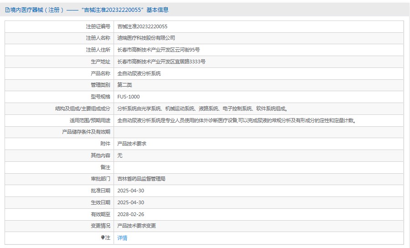Screen dimensions: 410x248
Task: Click expiry date 2028-02-26
Action: [x=131, y=214]
